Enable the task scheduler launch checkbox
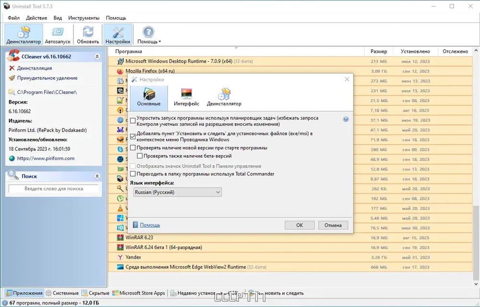 [x=133, y=121]
